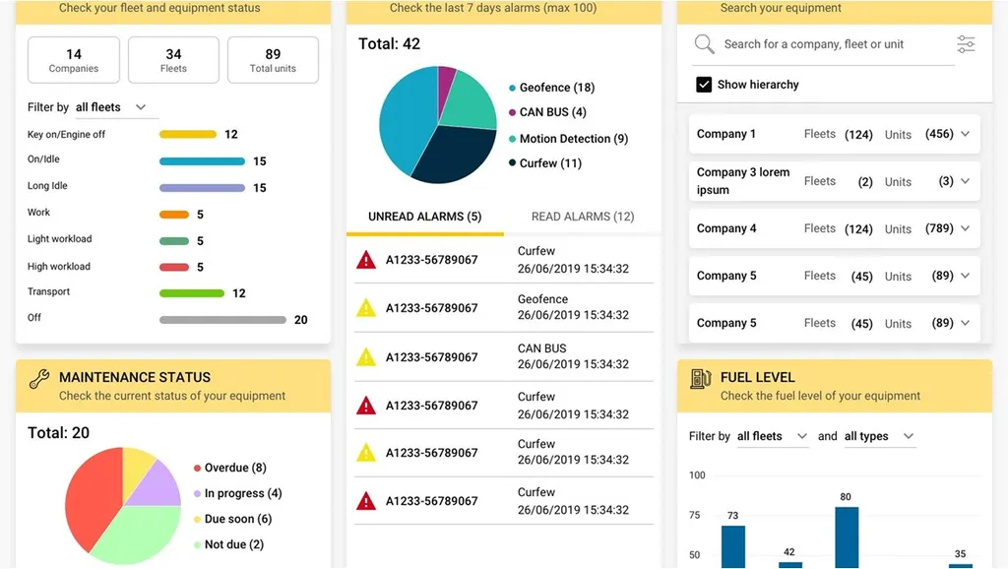Open the all fleets dropdown in Fuel Level
The width and height of the screenshot is (1008, 569).
click(772, 436)
